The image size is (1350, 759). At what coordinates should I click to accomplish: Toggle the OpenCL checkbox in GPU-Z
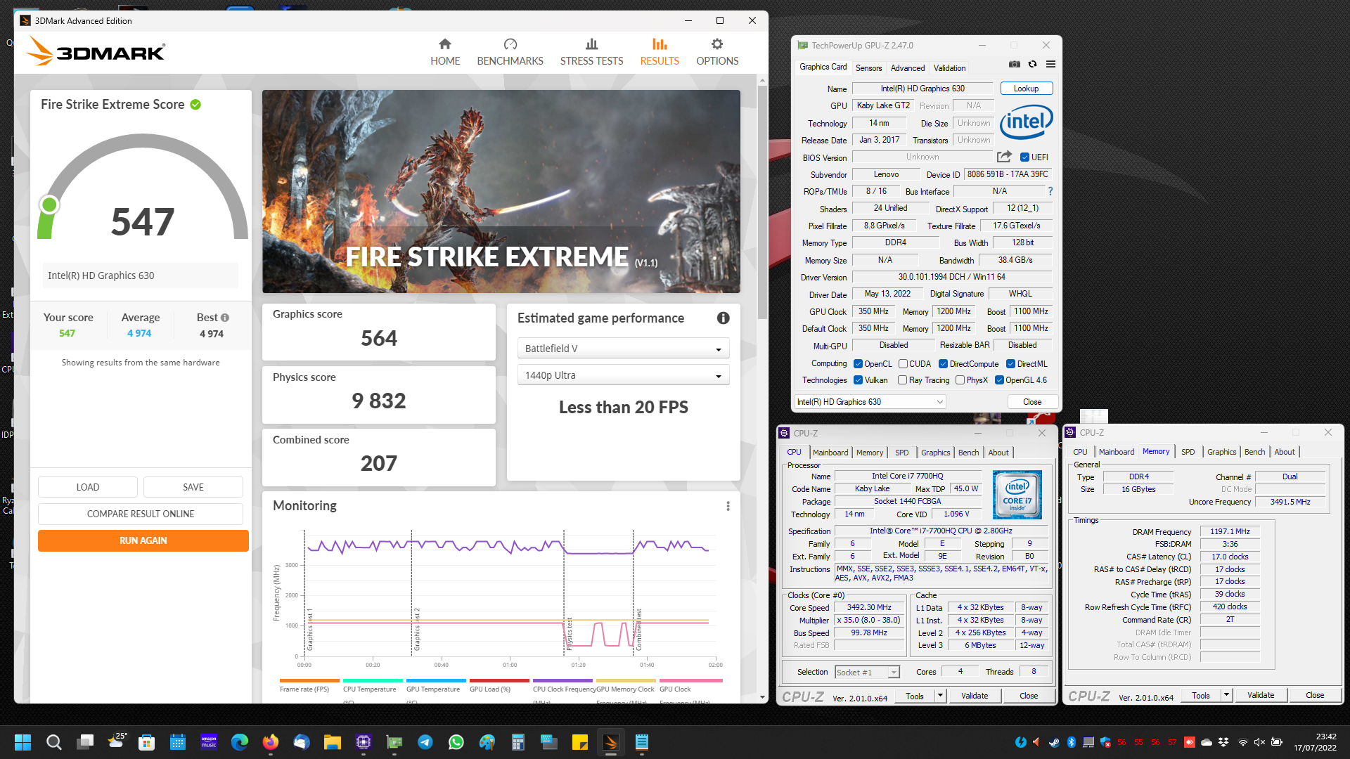(858, 364)
